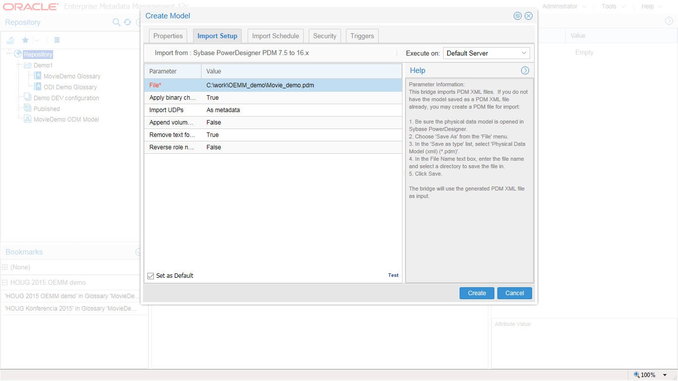Click the MovieDemo ODM Model icon
The image size is (678, 381).
tap(28, 119)
